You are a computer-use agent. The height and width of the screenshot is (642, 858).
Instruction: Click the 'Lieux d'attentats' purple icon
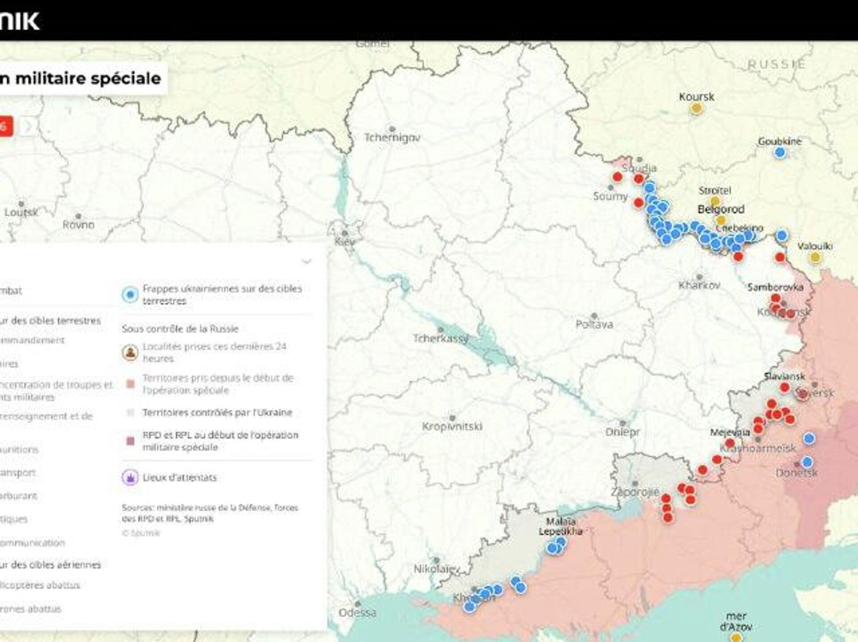pyautogui.click(x=130, y=478)
